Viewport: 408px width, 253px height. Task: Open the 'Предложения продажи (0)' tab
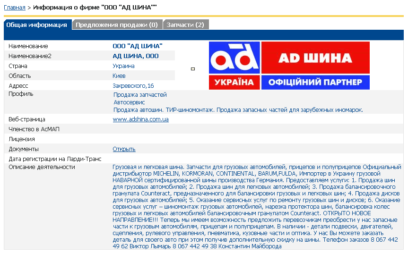pyautogui.click(x=117, y=25)
